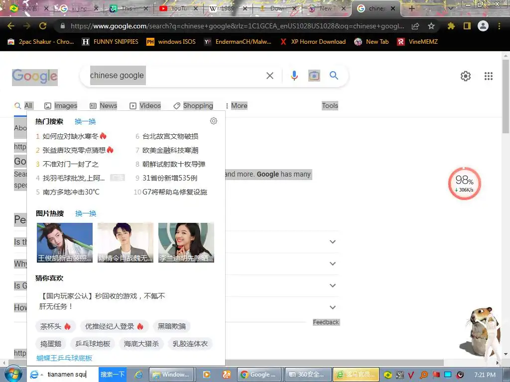Screen dimensions: 510x382
Task: Switch to the YouTube browser tab
Action: 178,8
